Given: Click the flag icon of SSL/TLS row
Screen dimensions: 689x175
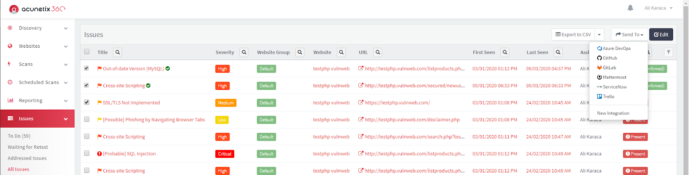Looking at the screenshot, I should point(99,103).
